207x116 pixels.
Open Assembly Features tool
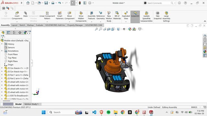(92, 16)
